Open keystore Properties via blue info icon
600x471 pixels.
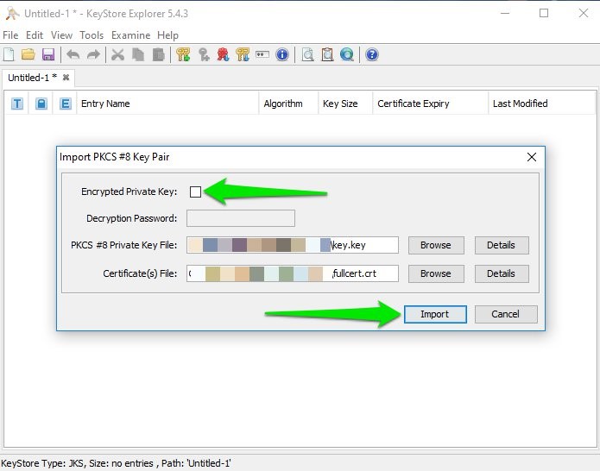(281, 54)
